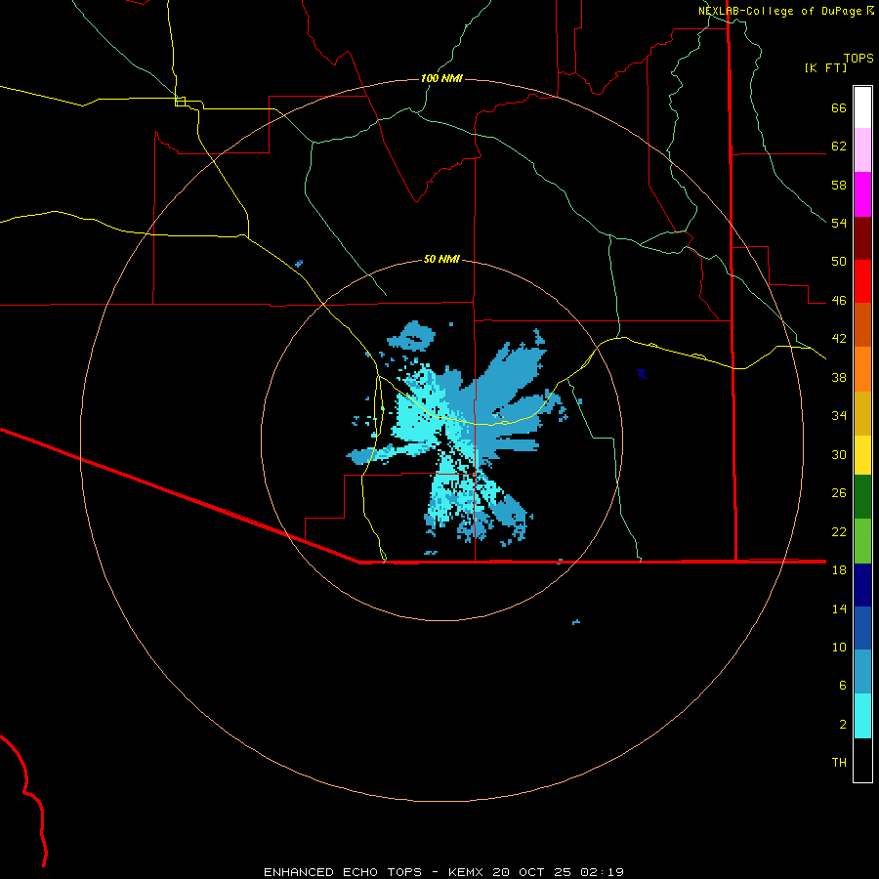
Task: Select the dark green legend swatch
Action: 862,497
